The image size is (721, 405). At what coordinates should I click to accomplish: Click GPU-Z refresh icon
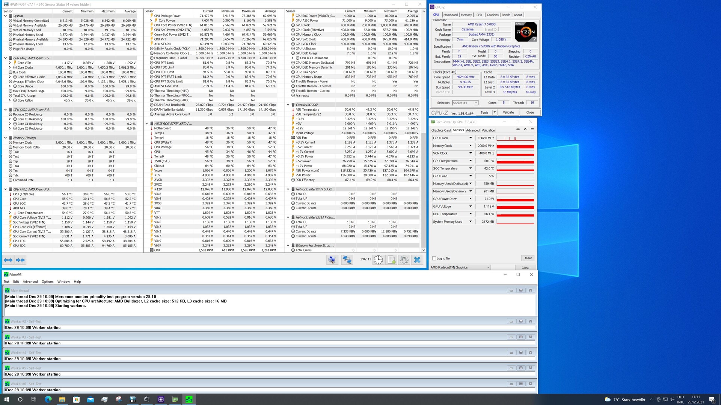click(x=525, y=129)
